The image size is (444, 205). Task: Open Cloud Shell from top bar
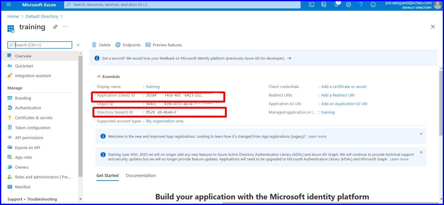pyautogui.click(x=311, y=5)
